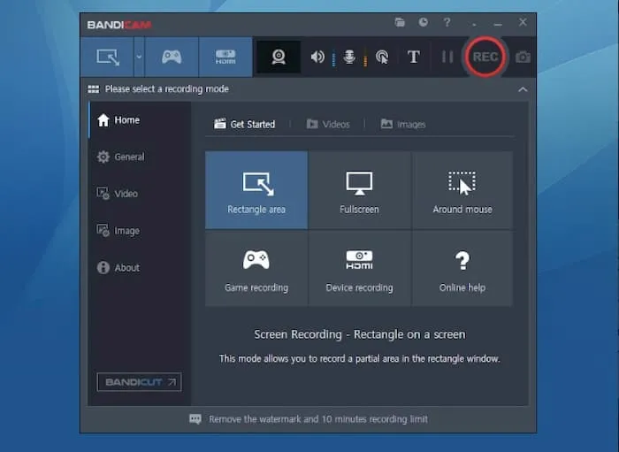Click the text overlay T icon
Viewport: 619px width, 452px height.
coord(414,57)
